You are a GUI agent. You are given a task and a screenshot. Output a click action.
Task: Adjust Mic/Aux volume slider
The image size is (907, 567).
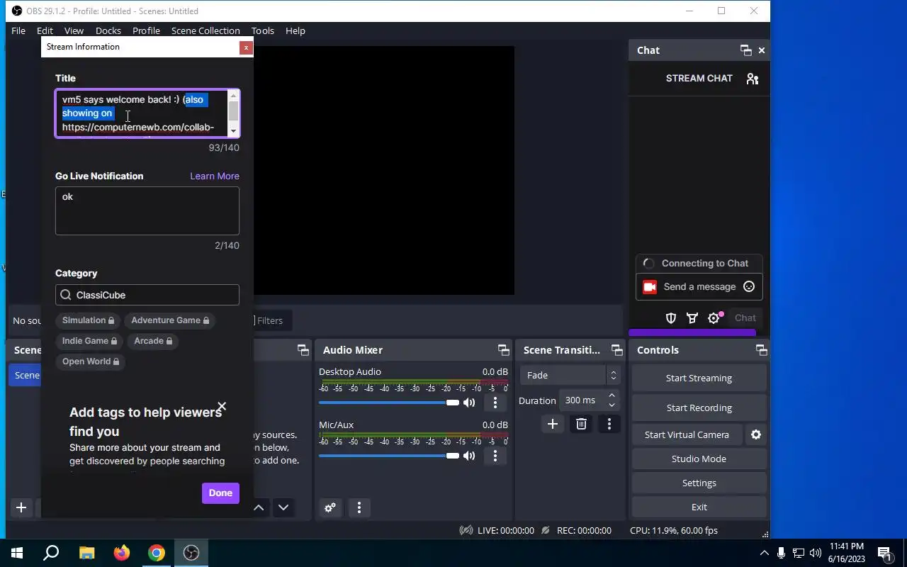[x=389, y=456]
